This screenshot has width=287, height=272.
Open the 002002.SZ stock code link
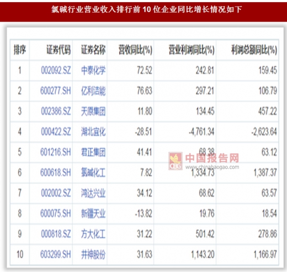56,193
